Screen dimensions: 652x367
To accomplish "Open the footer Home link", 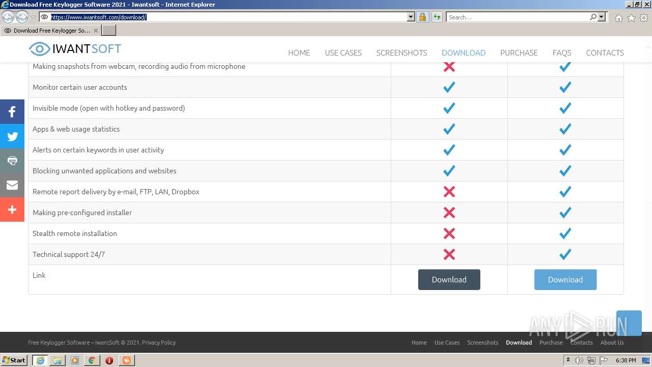I will (x=419, y=343).
